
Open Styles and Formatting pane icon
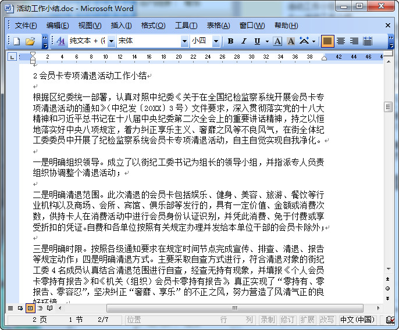point(60,41)
